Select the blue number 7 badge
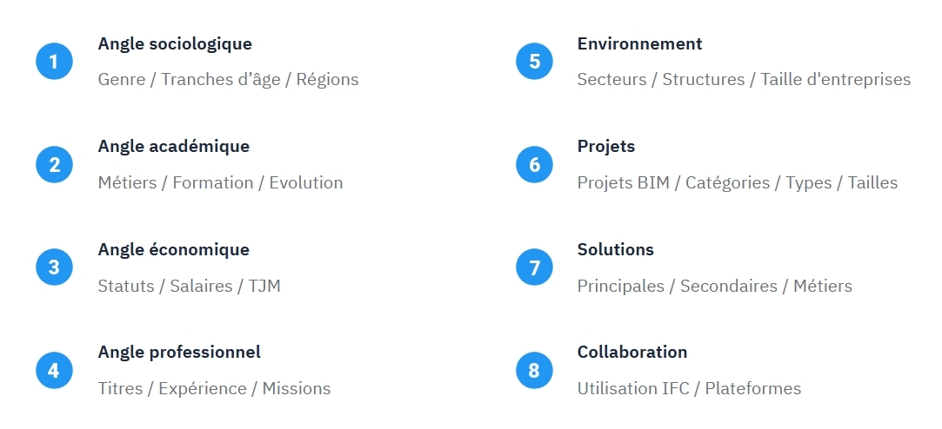 click(534, 267)
